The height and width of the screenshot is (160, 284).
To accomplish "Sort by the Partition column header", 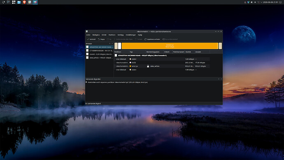I will tap(121, 52).
